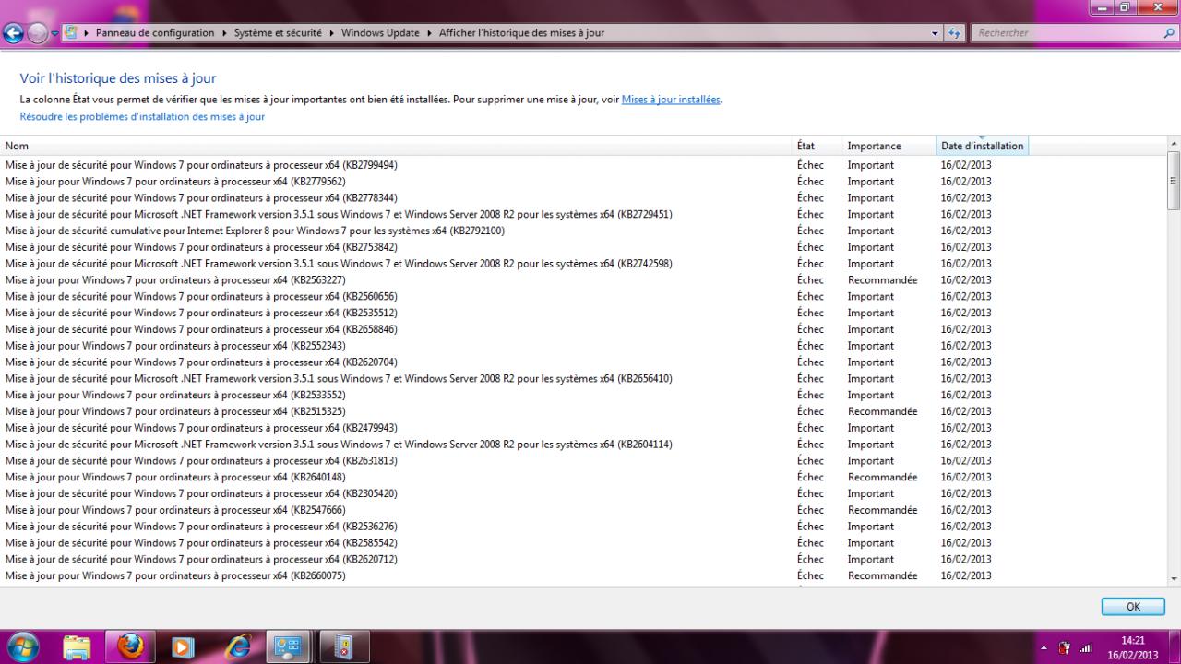Select the update row KB2753842

click(x=583, y=247)
